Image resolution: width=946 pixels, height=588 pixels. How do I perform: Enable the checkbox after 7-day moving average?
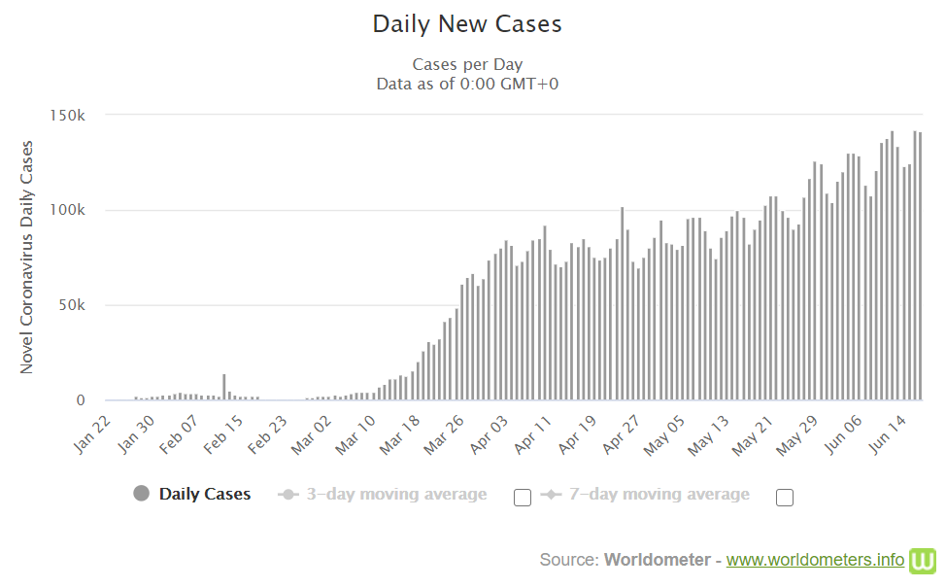[x=785, y=498]
